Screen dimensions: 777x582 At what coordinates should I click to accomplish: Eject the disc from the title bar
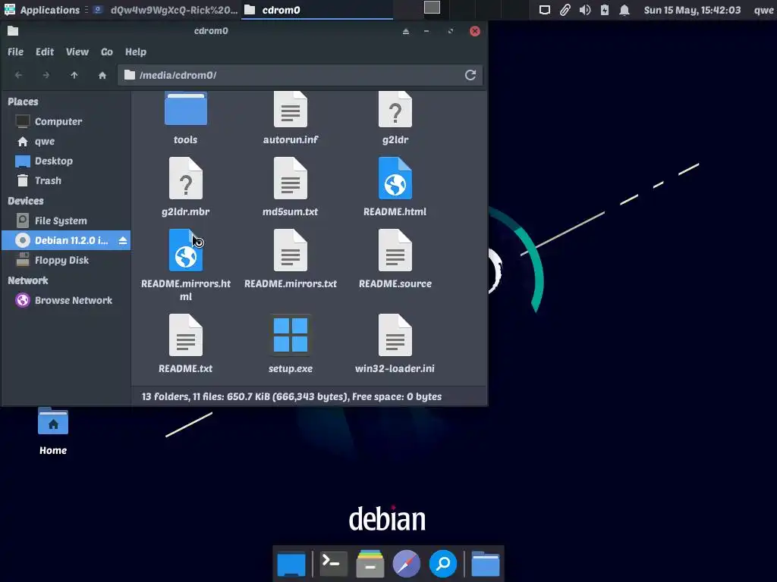[x=406, y=31]
